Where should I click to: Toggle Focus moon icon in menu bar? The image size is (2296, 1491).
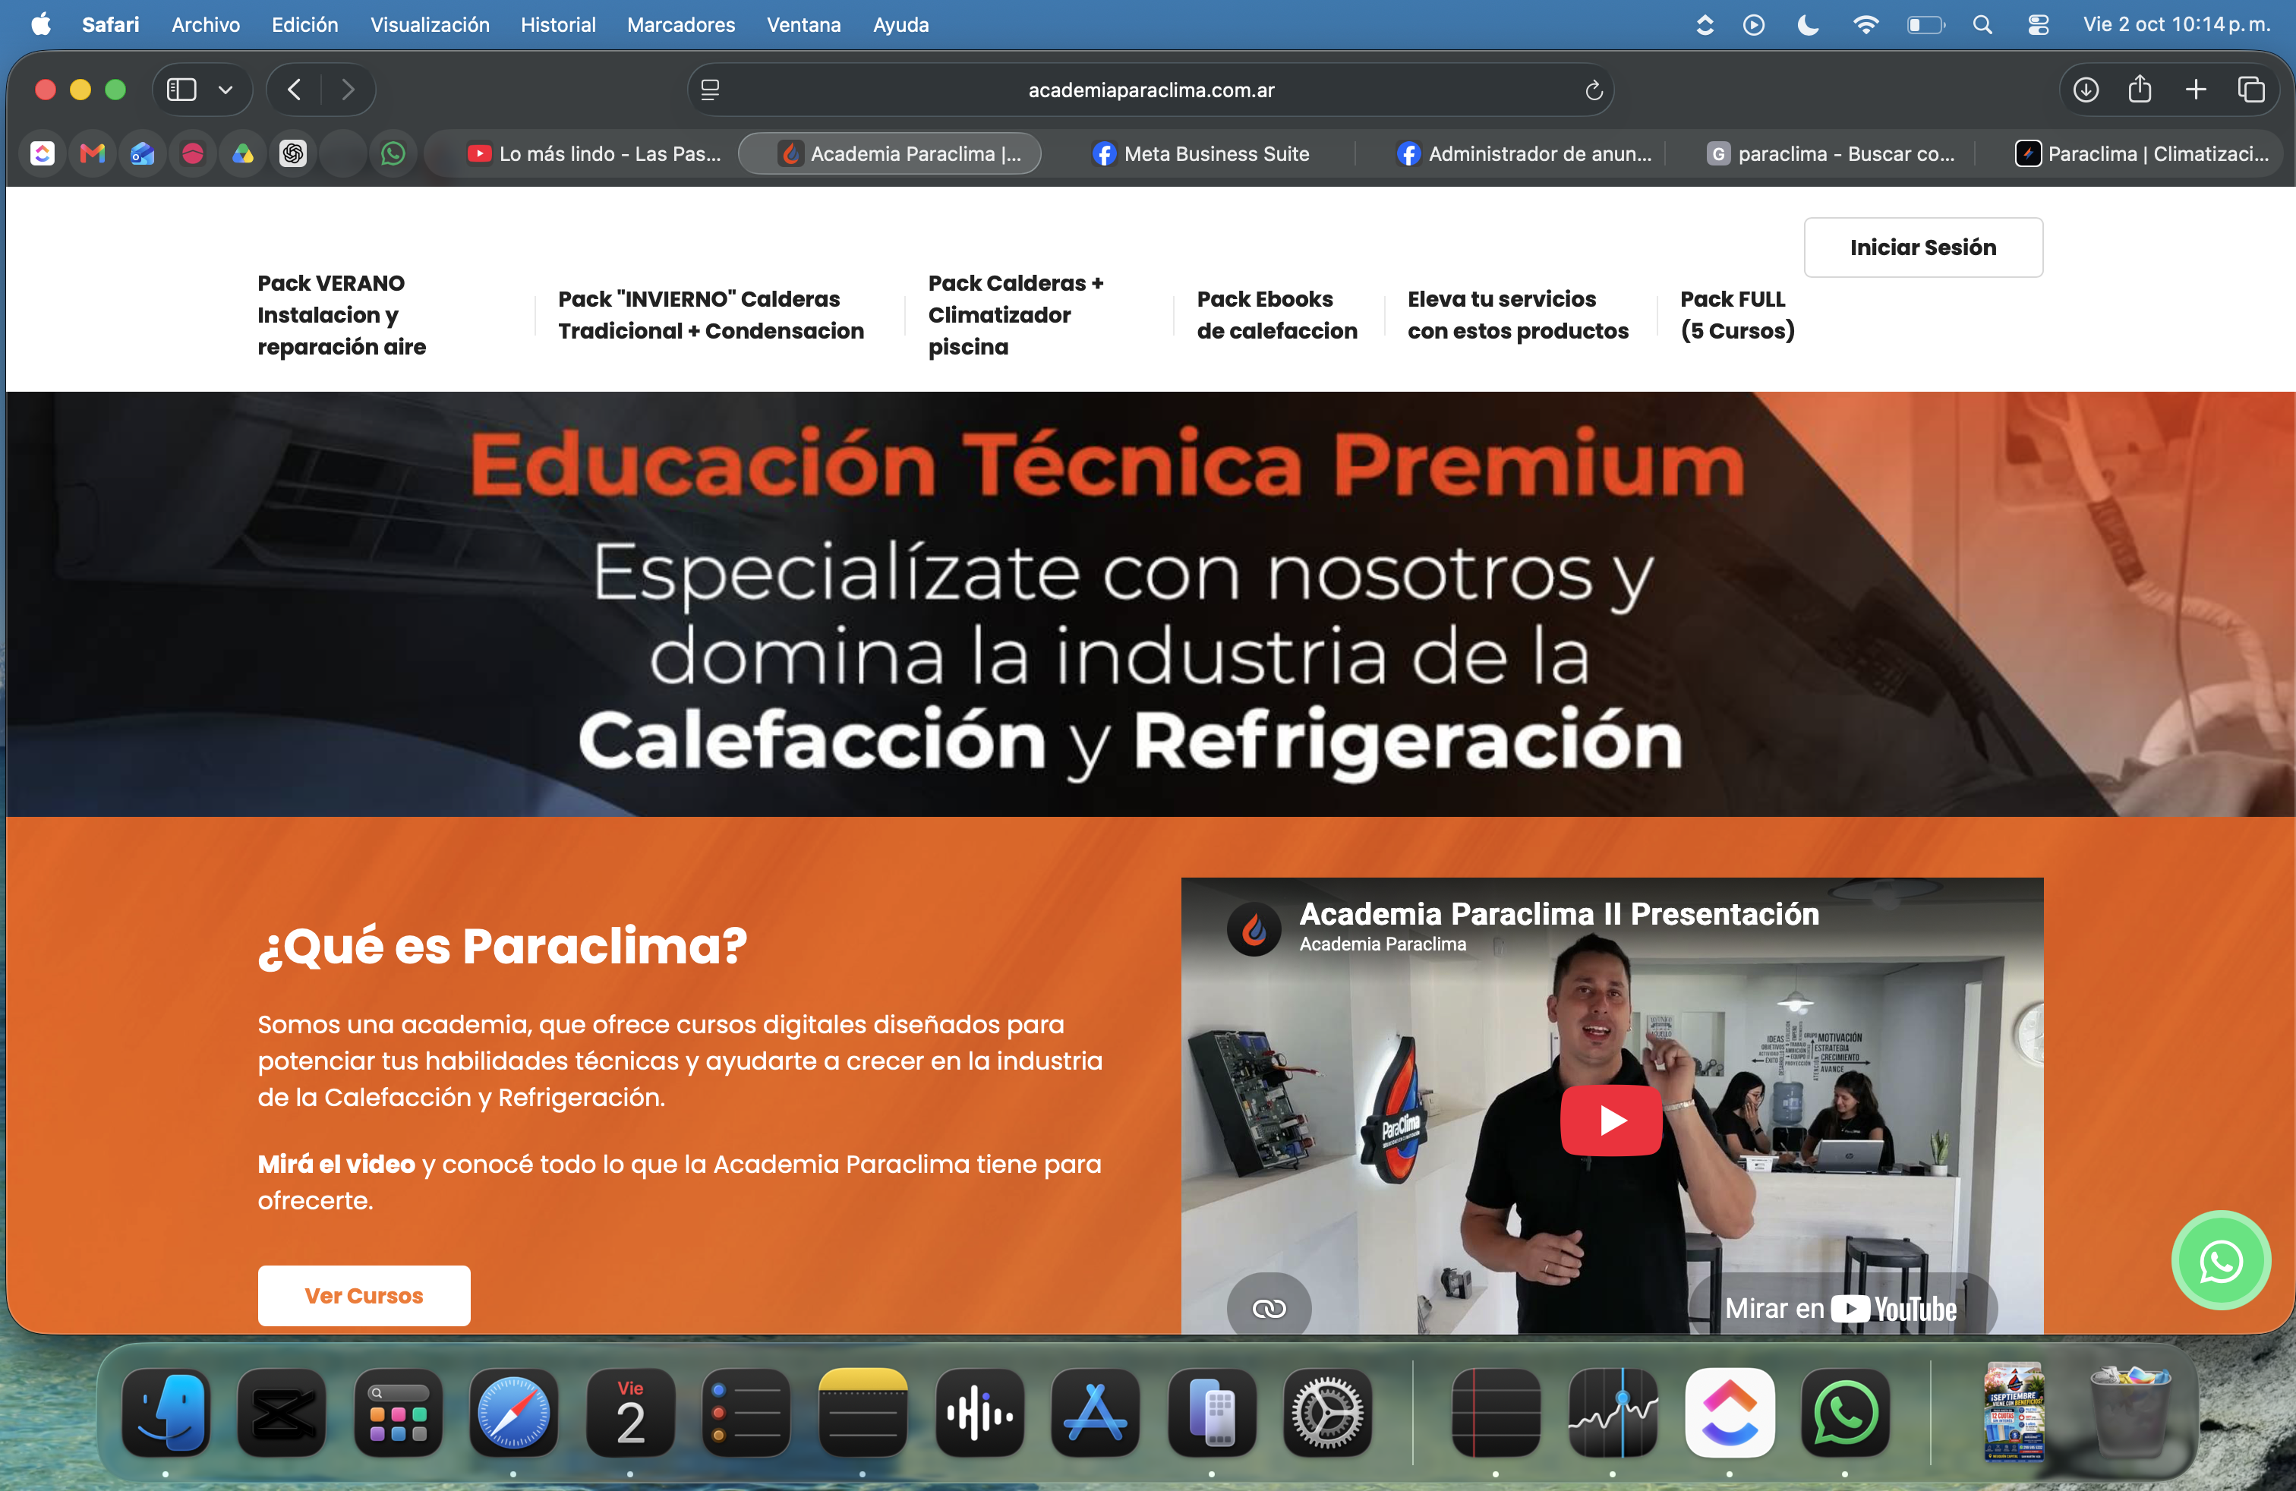coord(1809,25)
